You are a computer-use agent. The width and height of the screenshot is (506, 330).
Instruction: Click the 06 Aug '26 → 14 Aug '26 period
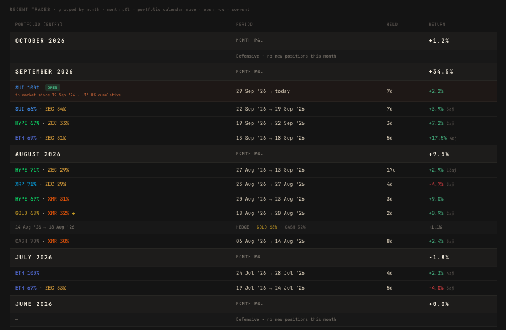(x=270, y=241)
